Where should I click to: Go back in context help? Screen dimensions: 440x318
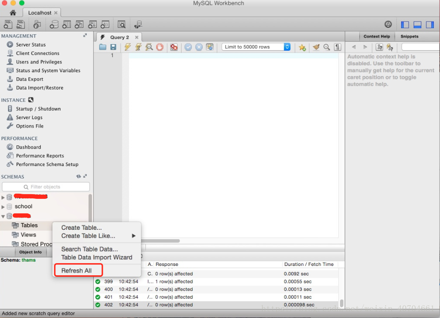pyautogui.click(x=354, y=47)
